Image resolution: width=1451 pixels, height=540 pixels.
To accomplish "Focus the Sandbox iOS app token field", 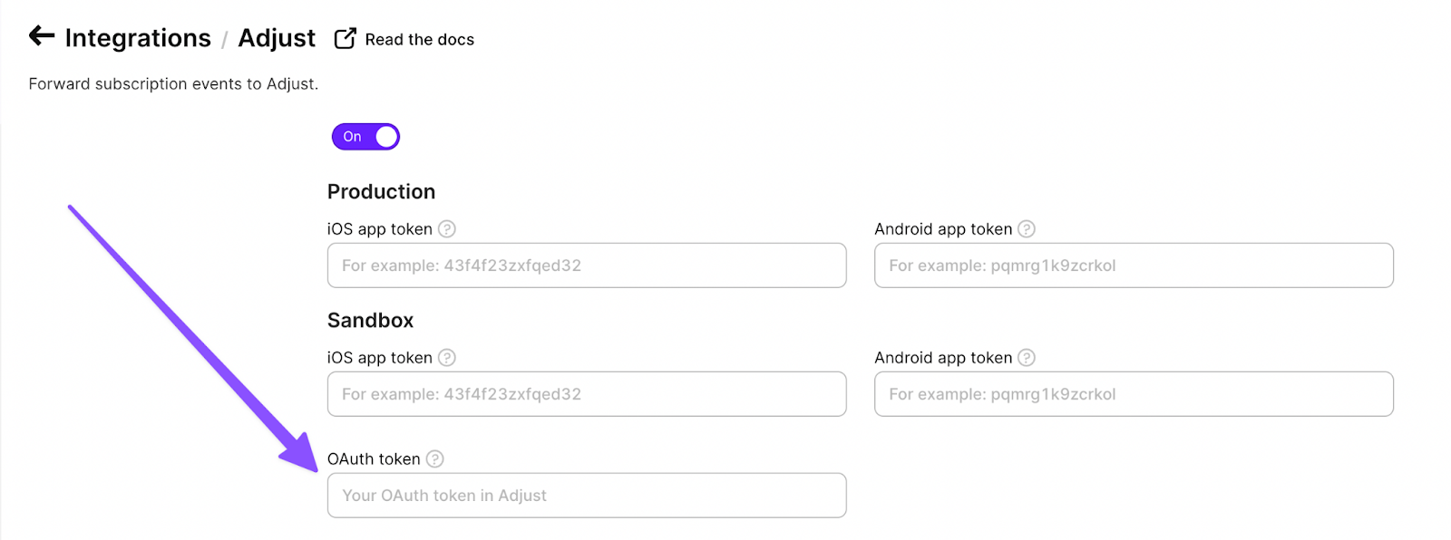I will (x=587, y=394).
